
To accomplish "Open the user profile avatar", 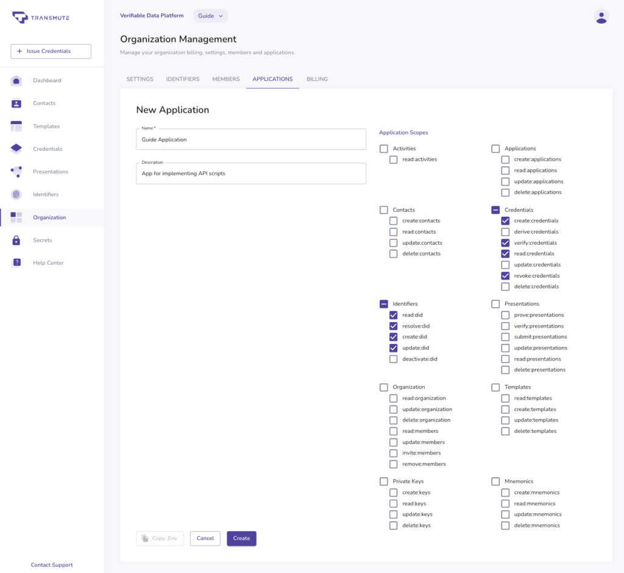I will click(601, 16).
